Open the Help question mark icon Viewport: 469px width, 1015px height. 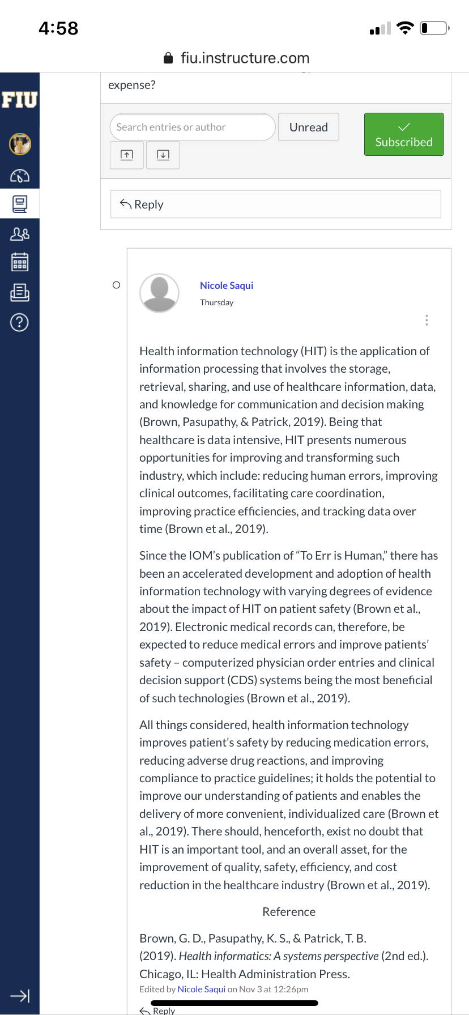(20, 322)
